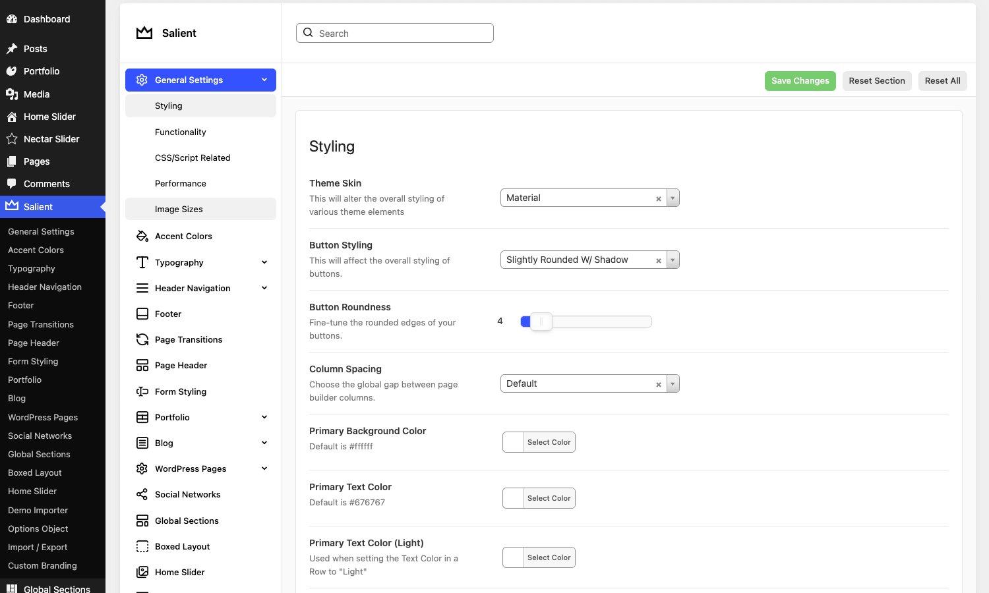Click the Social Networks share icon
Screen dimensions: 989x593
click(x=142, y=494)
